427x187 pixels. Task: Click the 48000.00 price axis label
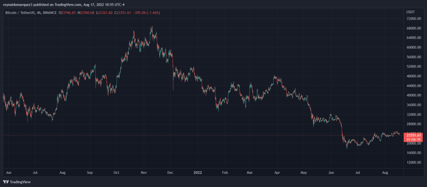pos(414,76)
